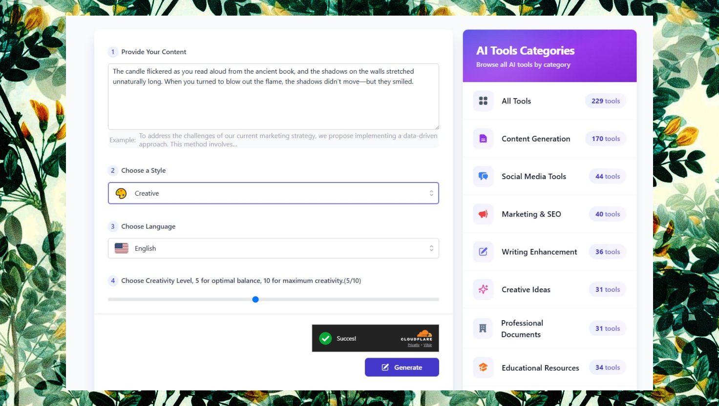Click the Educational Resources graduation cap icon
The width and height of the screenshot is (719, 406).
coord(483,367)
